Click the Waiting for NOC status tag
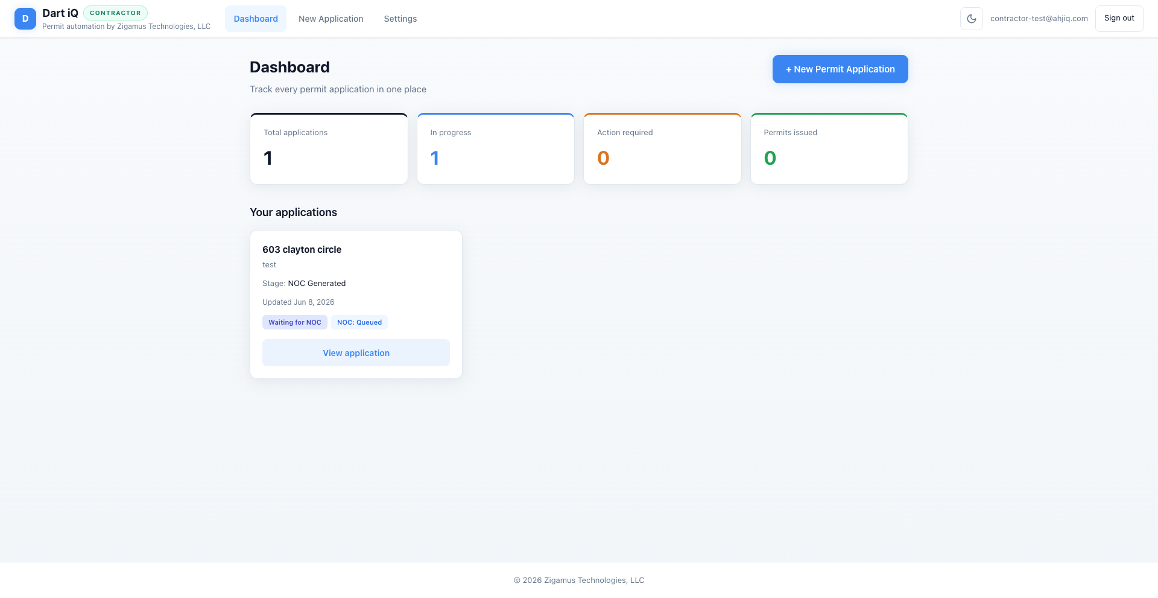 click(295, 322)
